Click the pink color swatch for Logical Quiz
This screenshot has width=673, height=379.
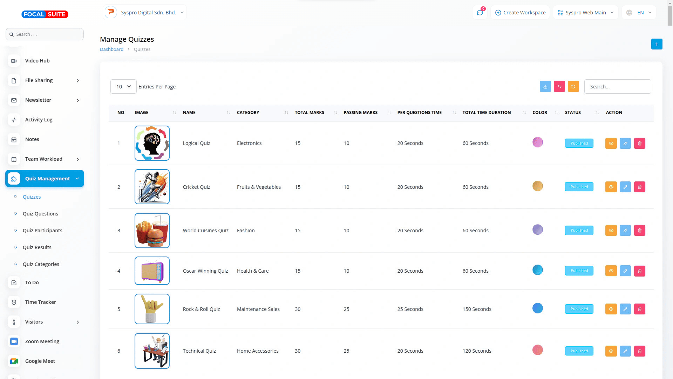(537, 142)
